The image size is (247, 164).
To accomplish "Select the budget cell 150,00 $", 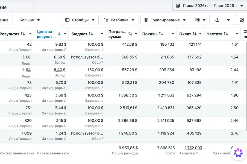I will (x=95, y=70).
